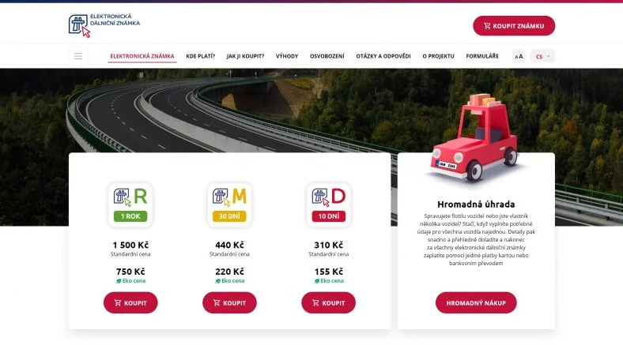
Task: Open the Formuláře menu item
Action: pyautogui.click(x=482, y=56)
